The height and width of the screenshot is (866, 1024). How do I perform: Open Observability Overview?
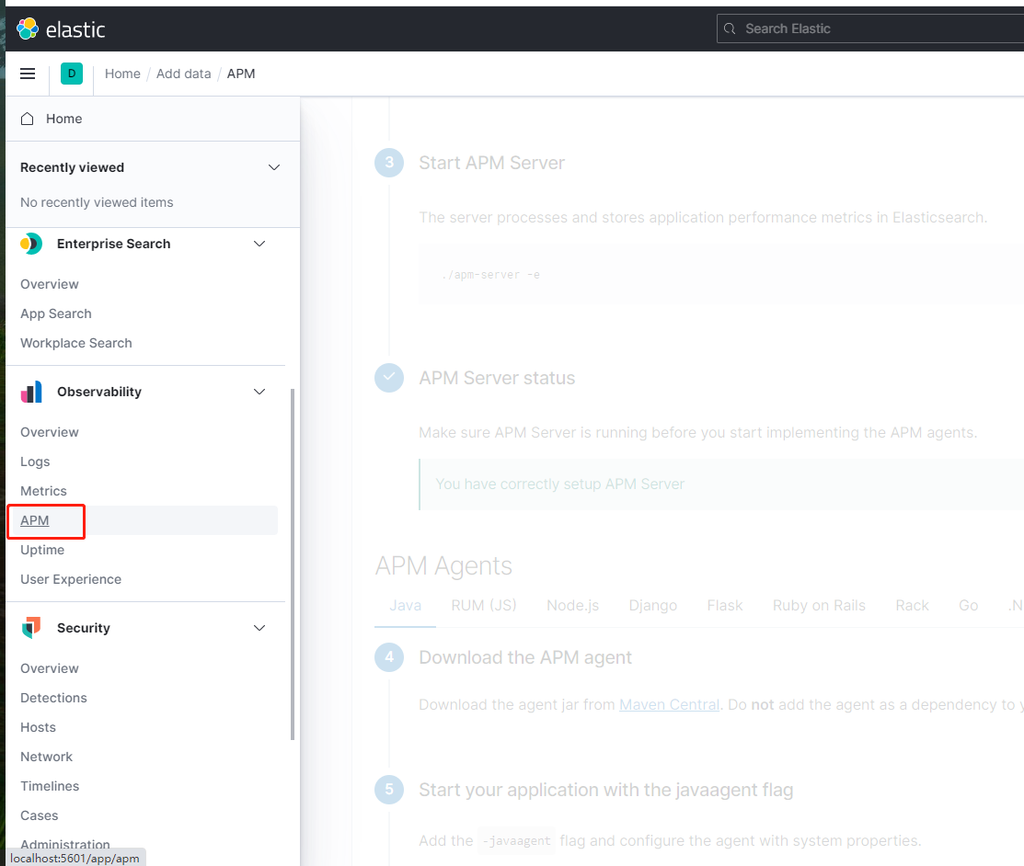click(x=50, y=432)
